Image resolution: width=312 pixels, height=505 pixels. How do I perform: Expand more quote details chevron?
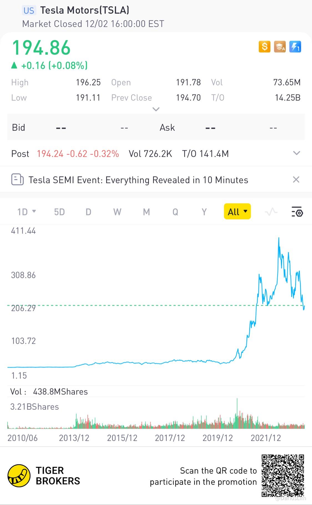click(156, 109)
